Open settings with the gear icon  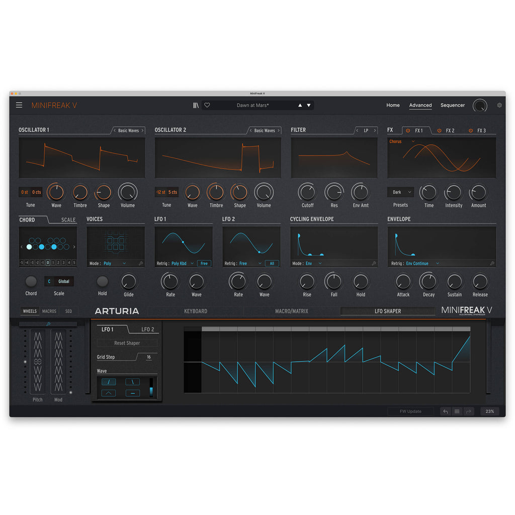coord(499,105)
